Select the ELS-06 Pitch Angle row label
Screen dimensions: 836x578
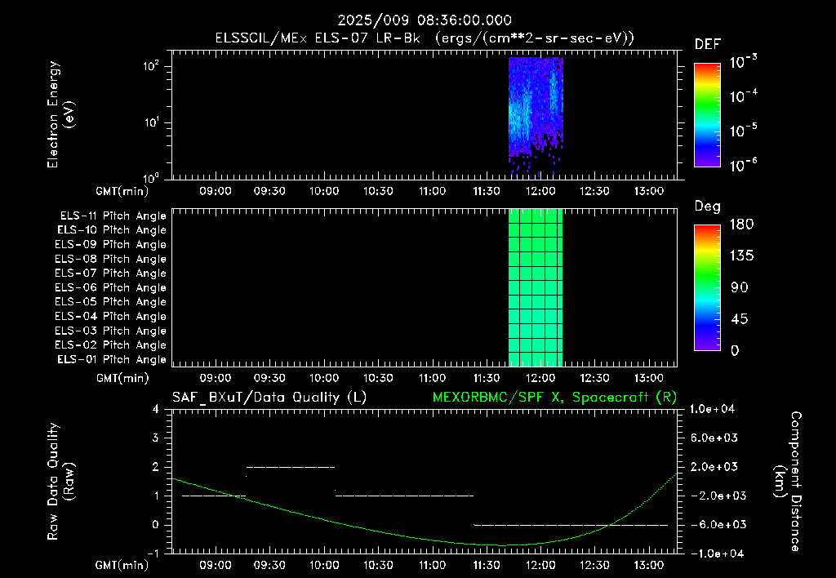[x=110, y=288]
